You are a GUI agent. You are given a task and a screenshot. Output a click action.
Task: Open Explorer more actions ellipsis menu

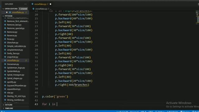(x=25, y=4)
